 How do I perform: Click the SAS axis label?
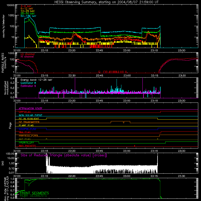(x=3, y=163)
